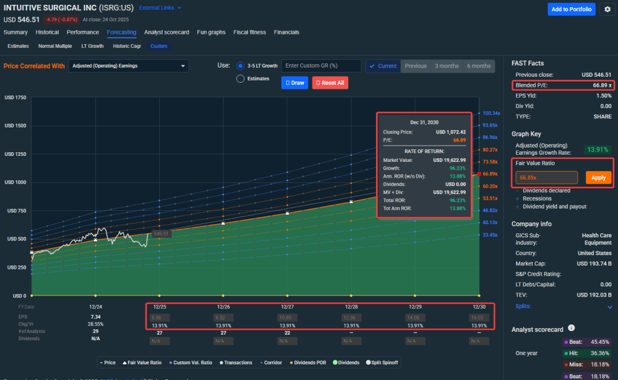Viewport: 618px width, 380px height.
Task: Open settings with the gear icon
Action: coord(608,9)
